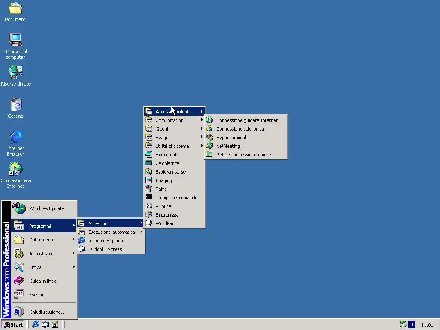
Task: Click the Rubrica address book icon
Action: [149, 206]
